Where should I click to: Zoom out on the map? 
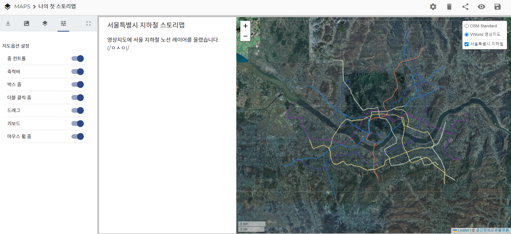pyautogui.click(x=245, y=36)
